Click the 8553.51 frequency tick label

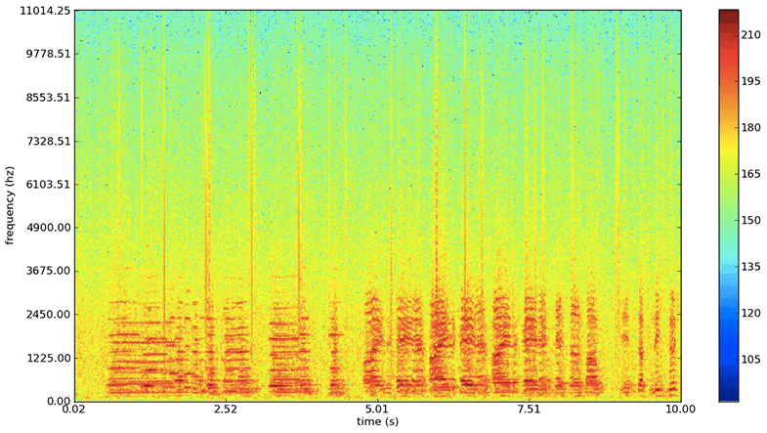[48, 97]
